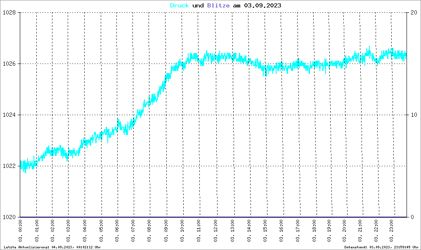Click the time label '03. 05:00'

click(102, 231)
